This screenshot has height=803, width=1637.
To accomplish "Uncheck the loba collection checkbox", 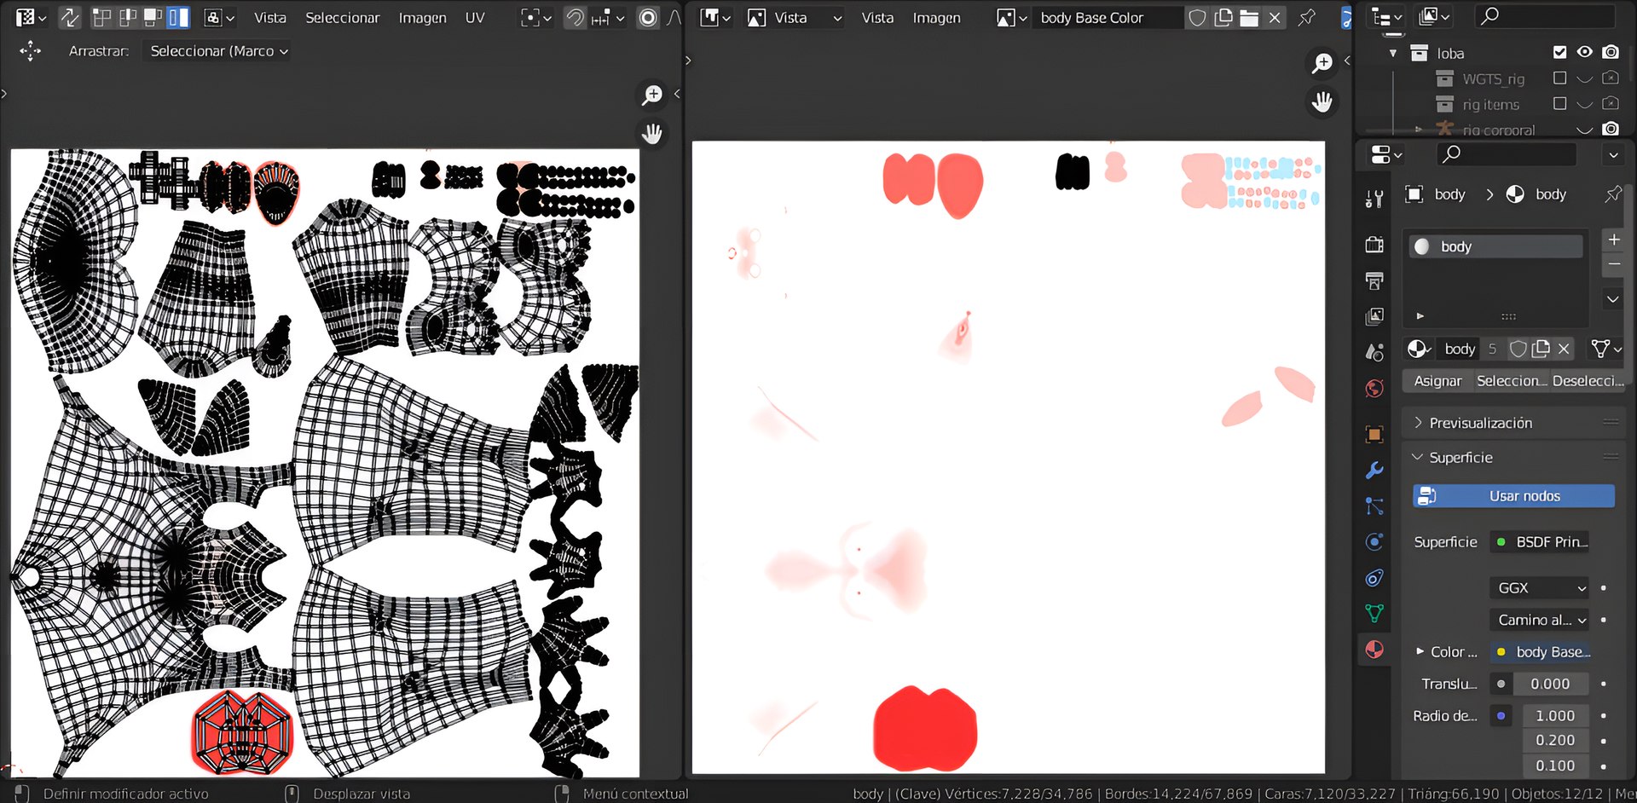I will click(x=1559, y=52).
